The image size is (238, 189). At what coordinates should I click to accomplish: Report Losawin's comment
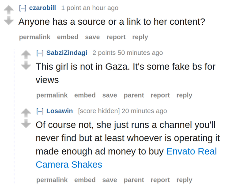point(160,180)
